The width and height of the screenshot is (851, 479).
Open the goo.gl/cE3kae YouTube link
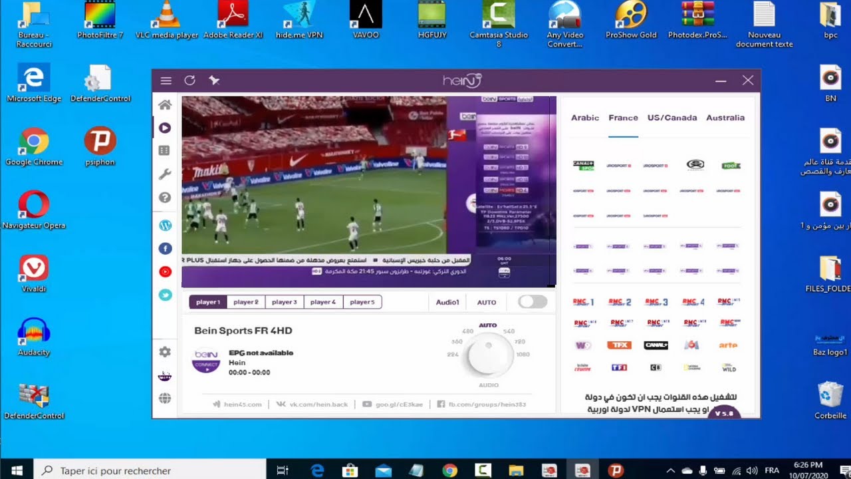393,404
